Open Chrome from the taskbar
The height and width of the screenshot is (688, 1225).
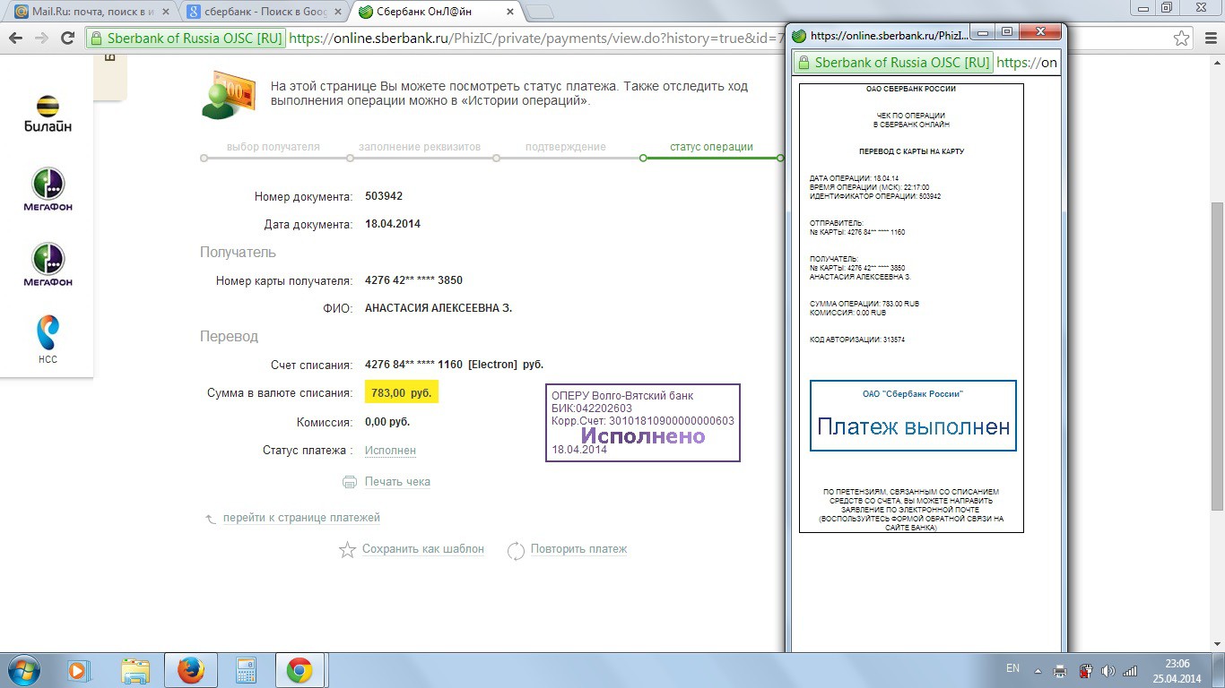point(300,670)
